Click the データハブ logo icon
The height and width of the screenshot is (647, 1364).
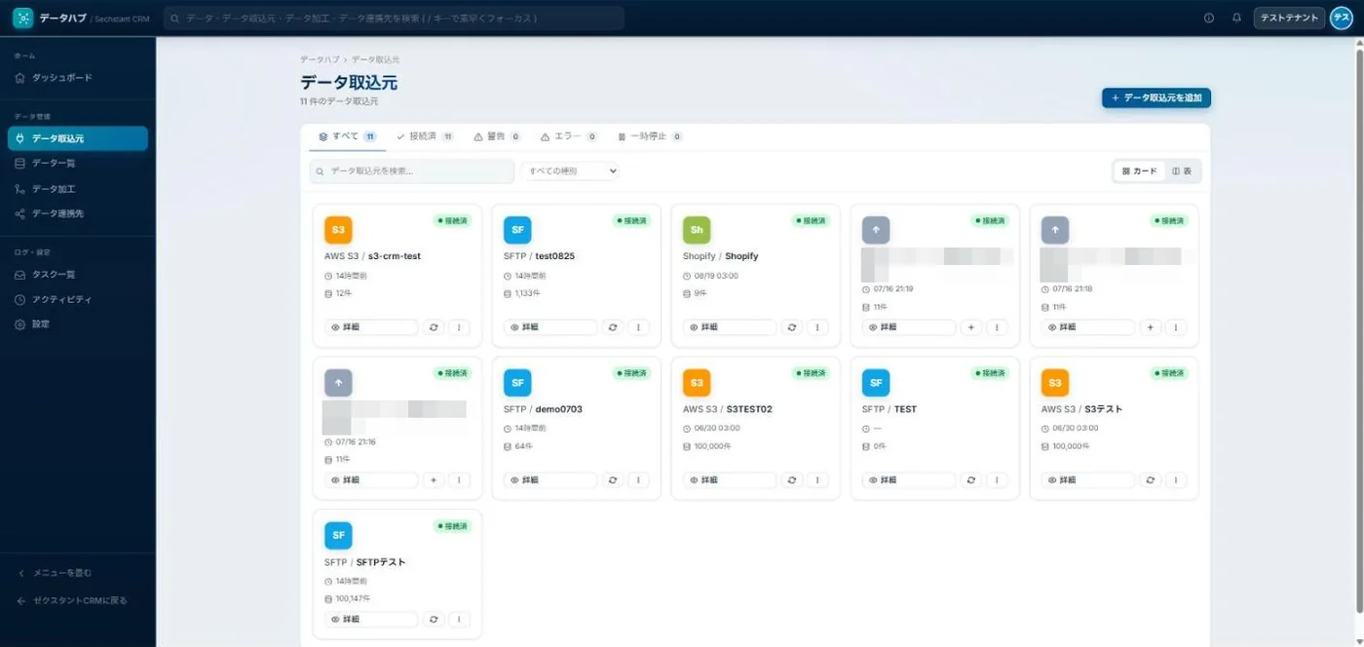pos(22,18)
